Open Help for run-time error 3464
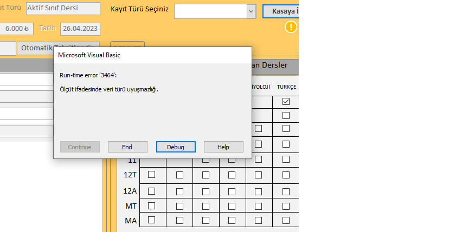This screenshot has width=475, height=232. (x=223, y=147)
